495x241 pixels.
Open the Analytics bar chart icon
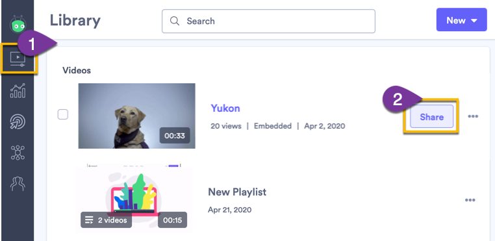click(x=18, y=91)
